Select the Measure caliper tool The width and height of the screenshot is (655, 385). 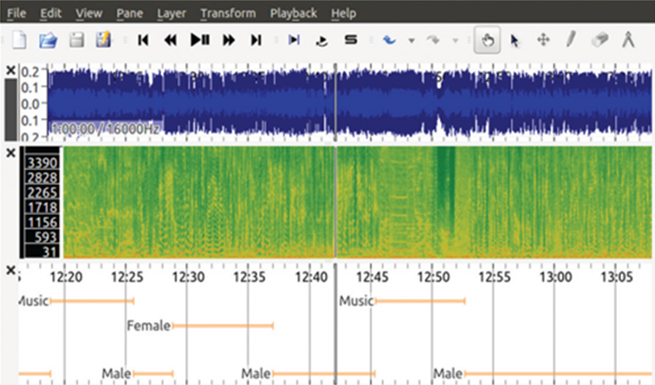[x=629, y=41]
